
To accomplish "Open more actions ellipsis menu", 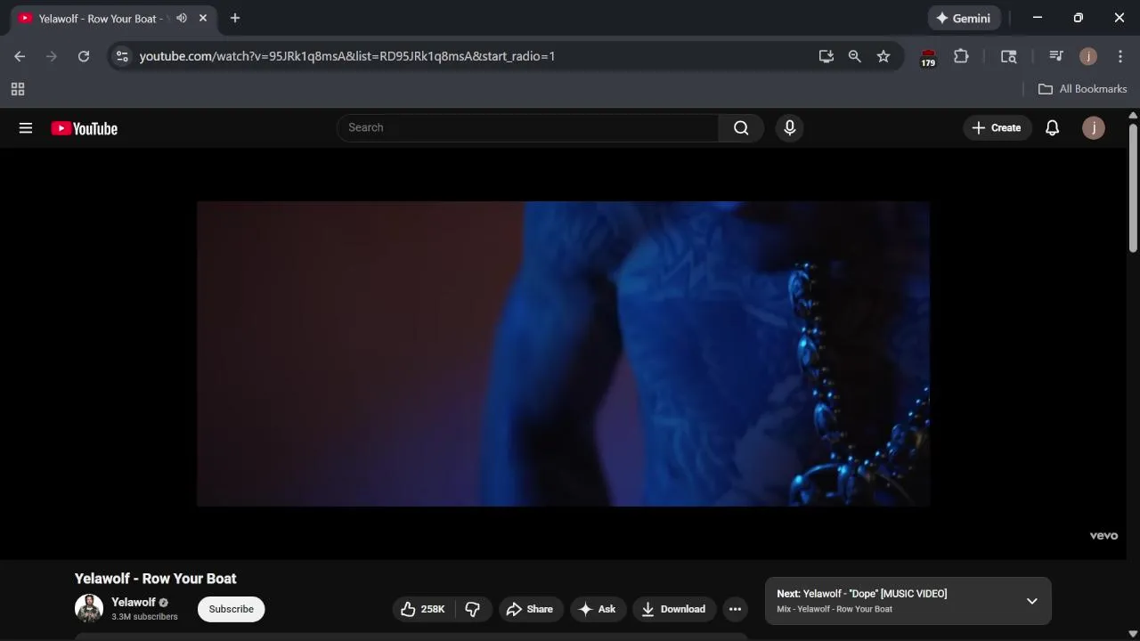I will 735,609.
